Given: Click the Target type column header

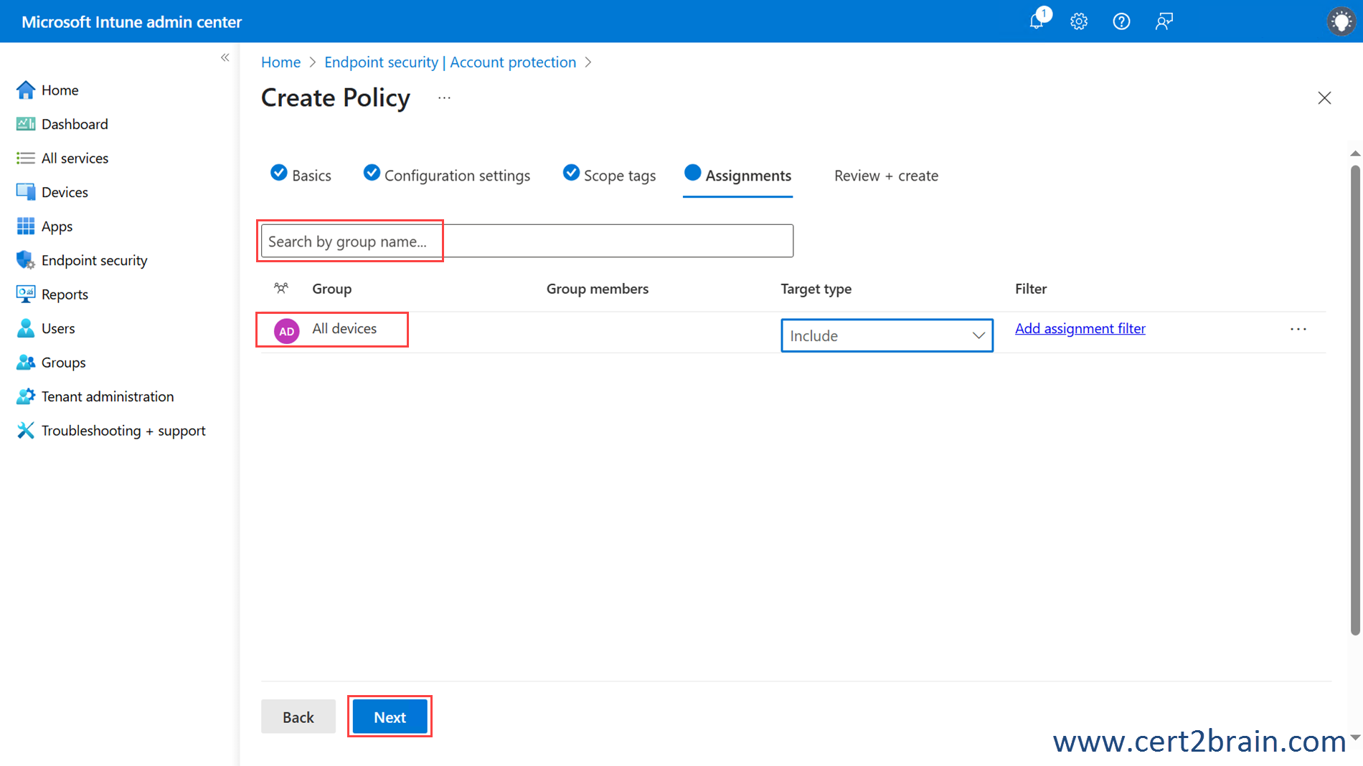Looking at the screenshot, I should click(816, 289).
